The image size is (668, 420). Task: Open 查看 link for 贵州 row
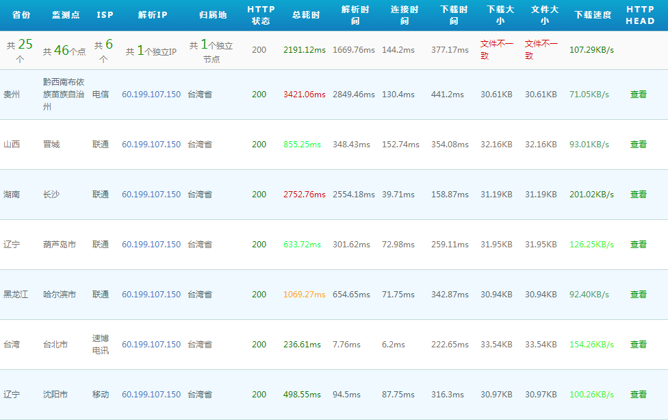pos(638,95)
